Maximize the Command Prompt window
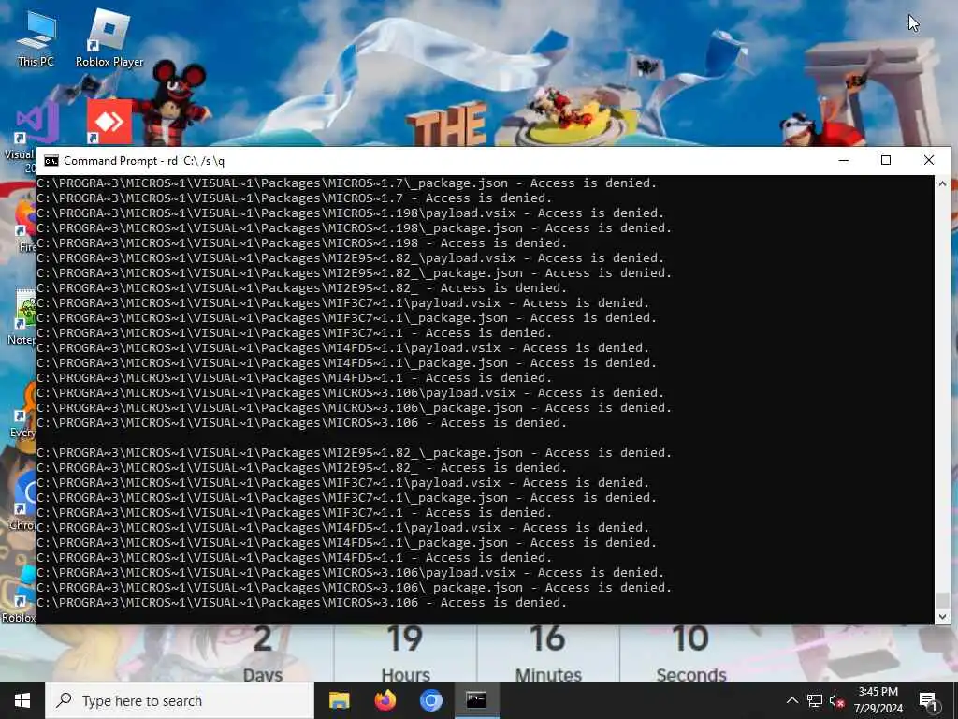The height and width of the screenshot is (719, 958). [x=886, y=161]
